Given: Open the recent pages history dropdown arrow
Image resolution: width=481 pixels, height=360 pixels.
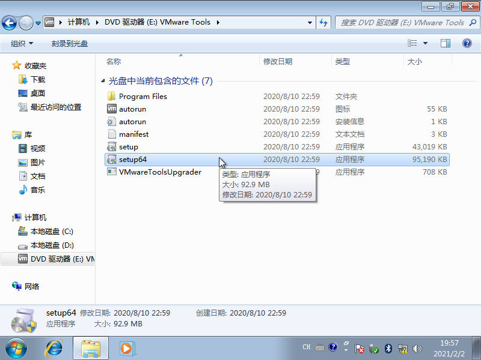Looking at the screenshot, I should tap(38, 23).
